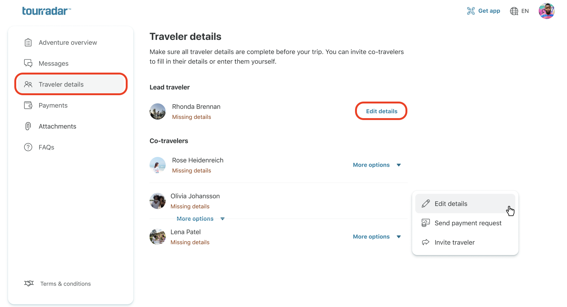This screenshot has width=567, height=307.
Task: Open Messages via the chat bubble icon
Action: coord(28,63)
